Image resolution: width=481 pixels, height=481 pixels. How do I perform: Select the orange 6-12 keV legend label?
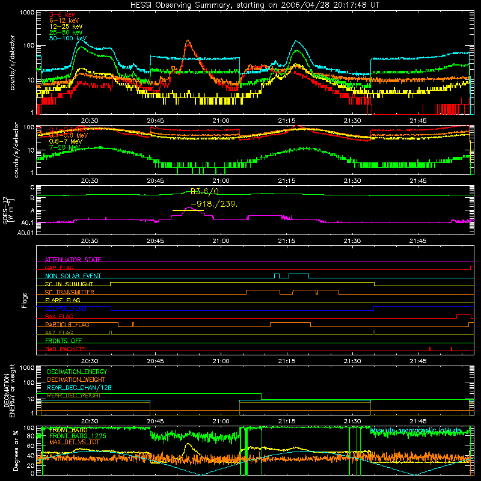click(x=64, y=20)
